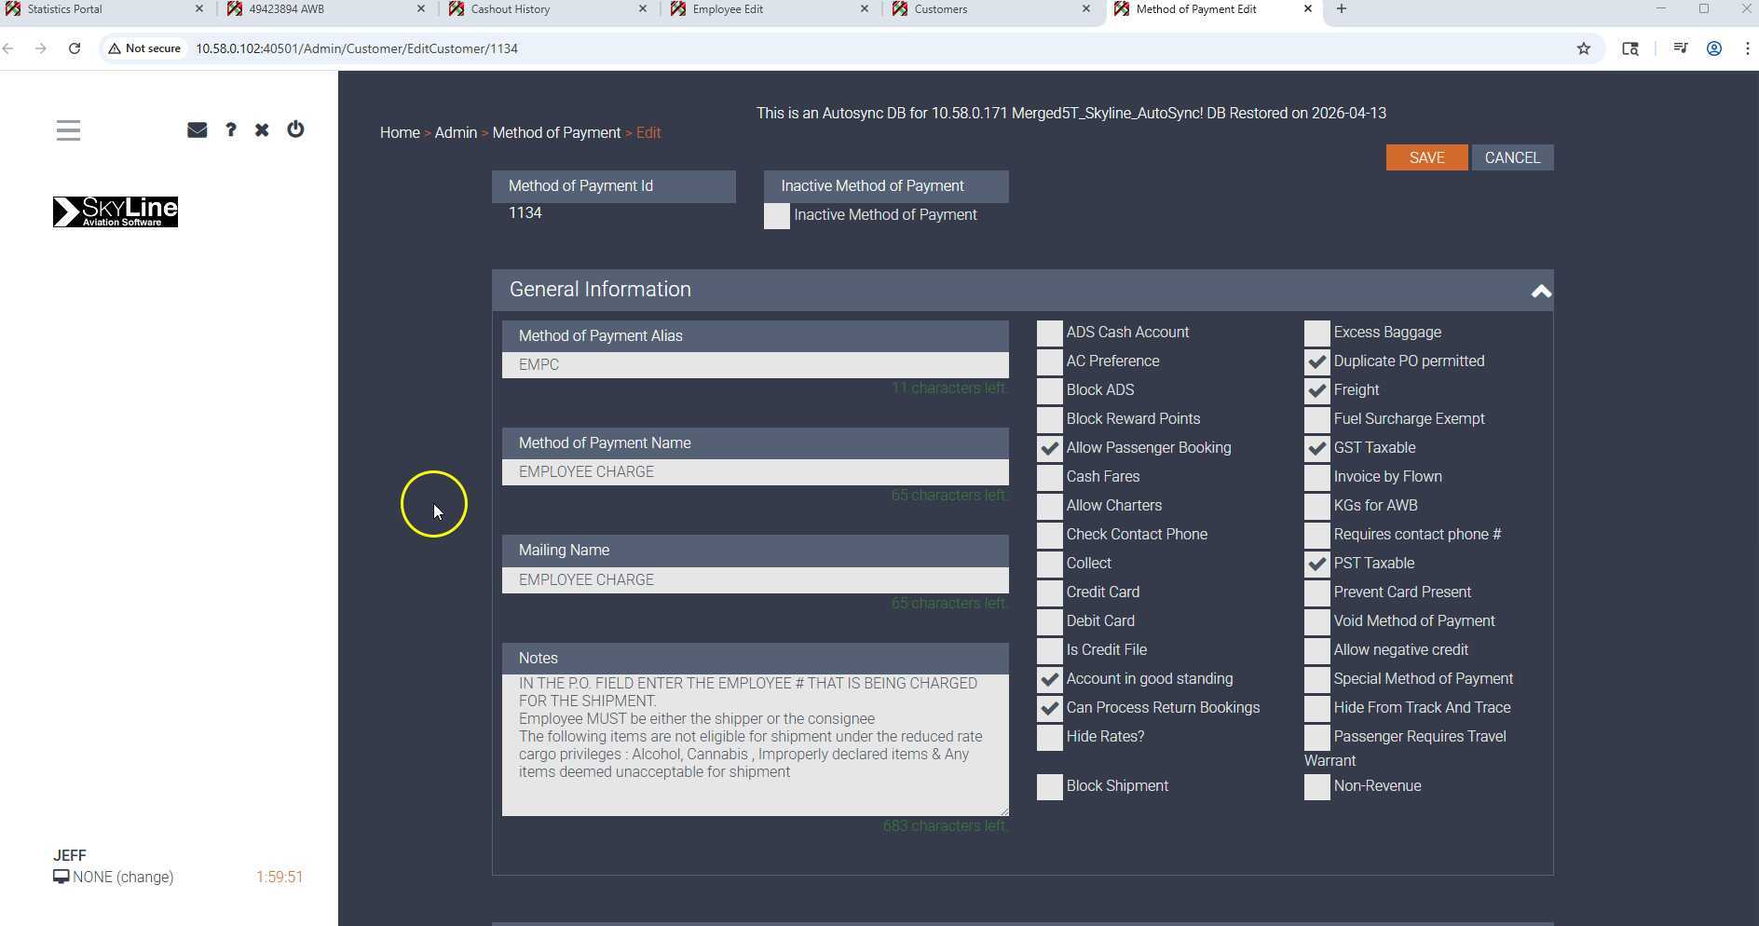
Task: Click the question mark help icon
Action: click(x=230, y=130)
